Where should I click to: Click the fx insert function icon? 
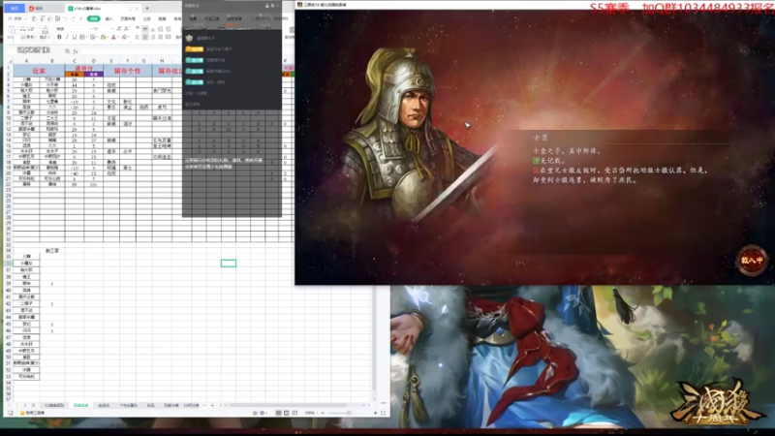pyautogui.click(x=76, y=51)
